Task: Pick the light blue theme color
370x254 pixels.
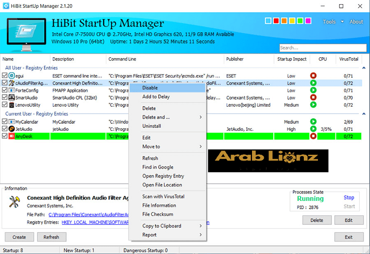Action: click(268, 21)
